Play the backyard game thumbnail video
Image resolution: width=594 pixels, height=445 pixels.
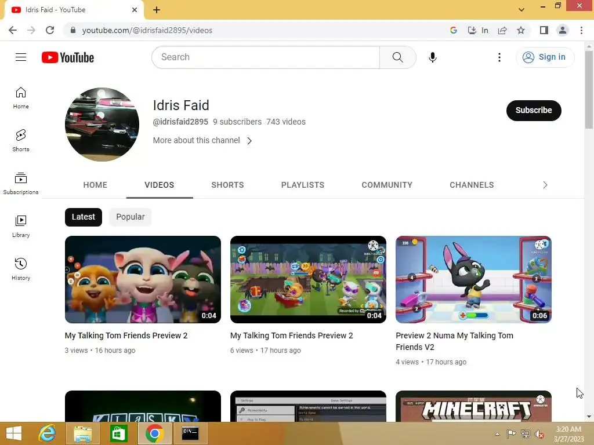pos(308,280)
